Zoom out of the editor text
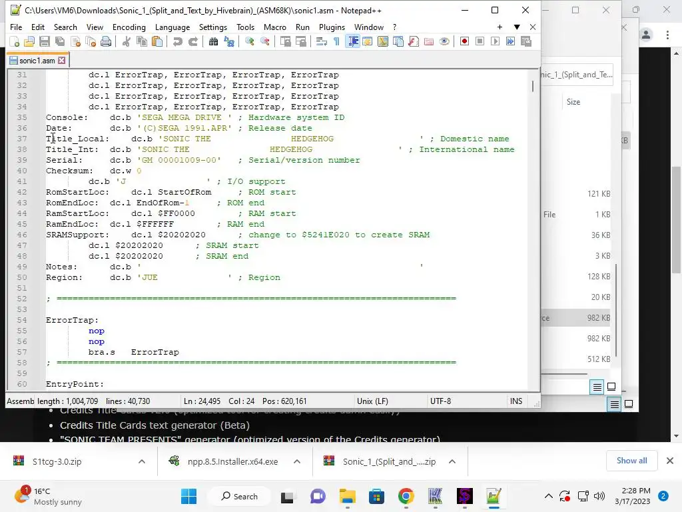This screenshot has height=512, width=682. pos(265,41)
